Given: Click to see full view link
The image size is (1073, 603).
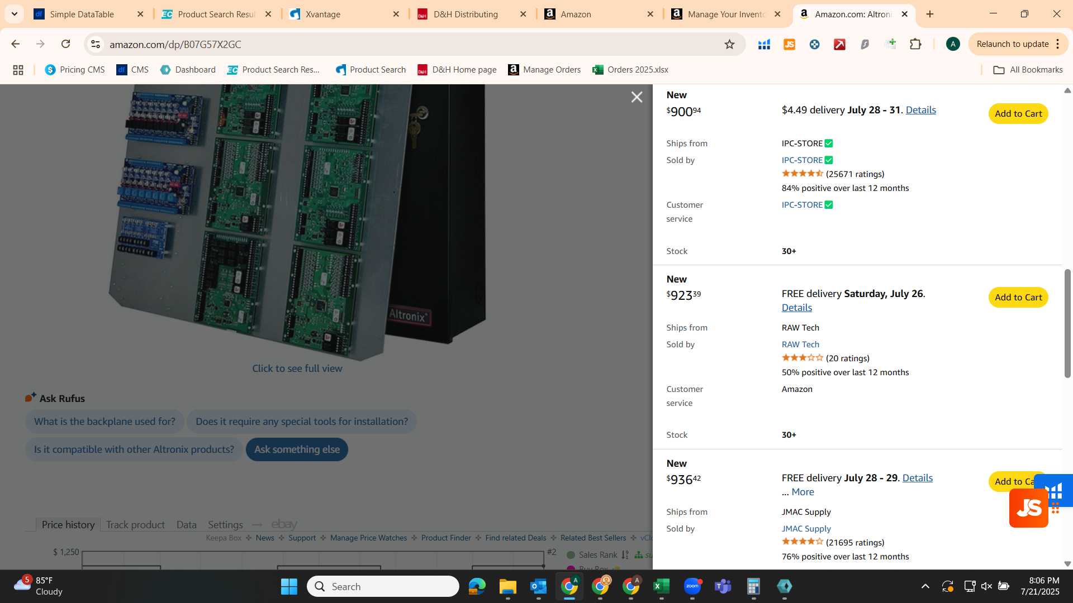Looking at the screenshot, I should click(x=297, y=368).
